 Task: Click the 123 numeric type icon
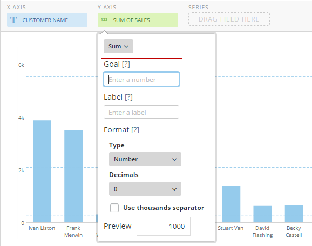(x=104, y=20)
